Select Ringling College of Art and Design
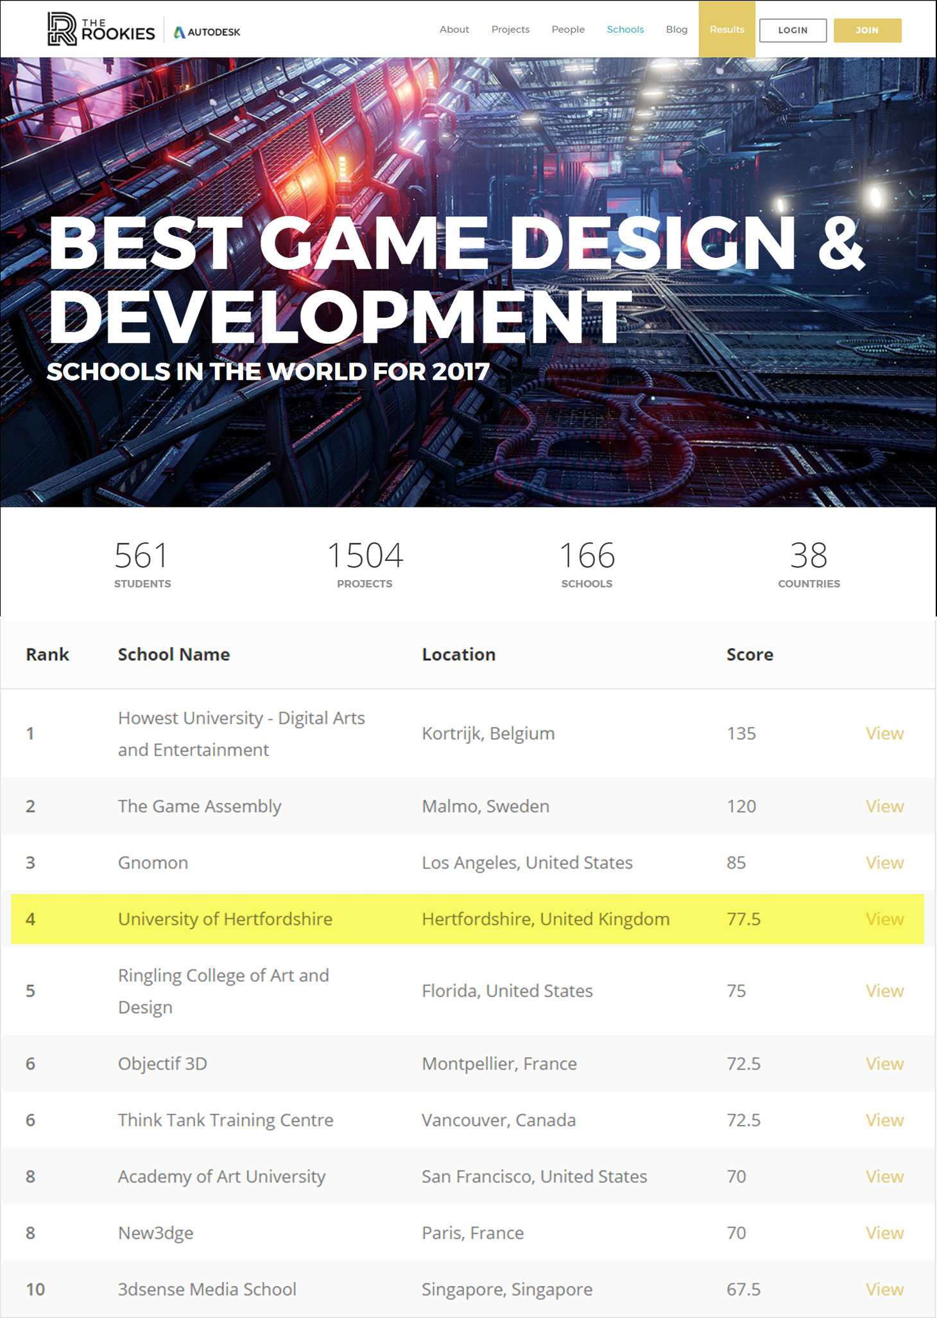 (223, 991)
